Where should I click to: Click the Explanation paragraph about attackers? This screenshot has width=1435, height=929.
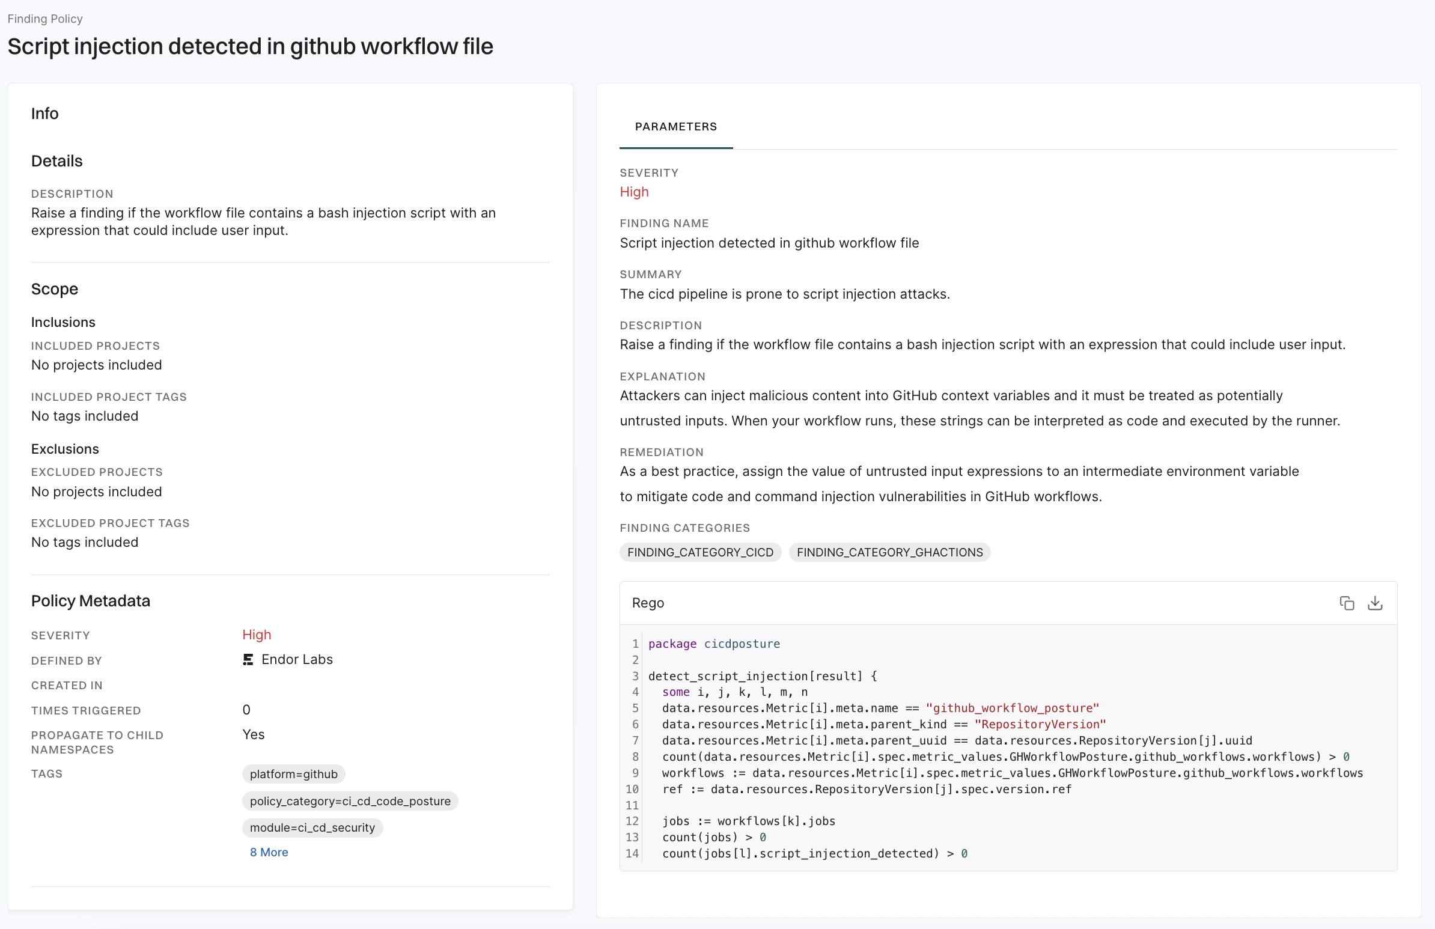[x=980, y=408]
